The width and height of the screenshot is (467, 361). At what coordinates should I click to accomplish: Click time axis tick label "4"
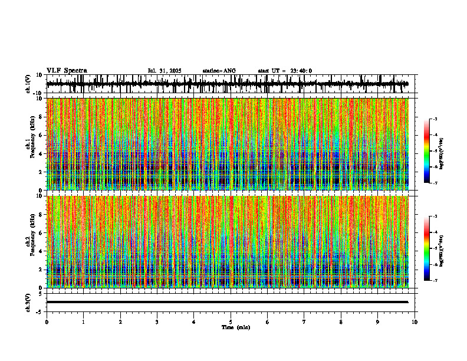[x=194, y=322]
